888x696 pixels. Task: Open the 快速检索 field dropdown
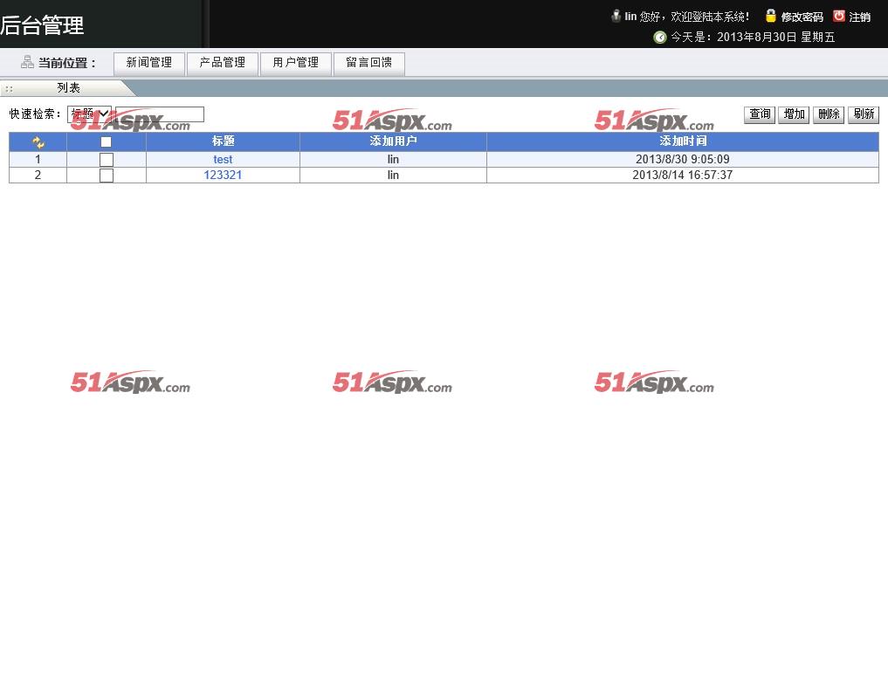tap(89, 114)
